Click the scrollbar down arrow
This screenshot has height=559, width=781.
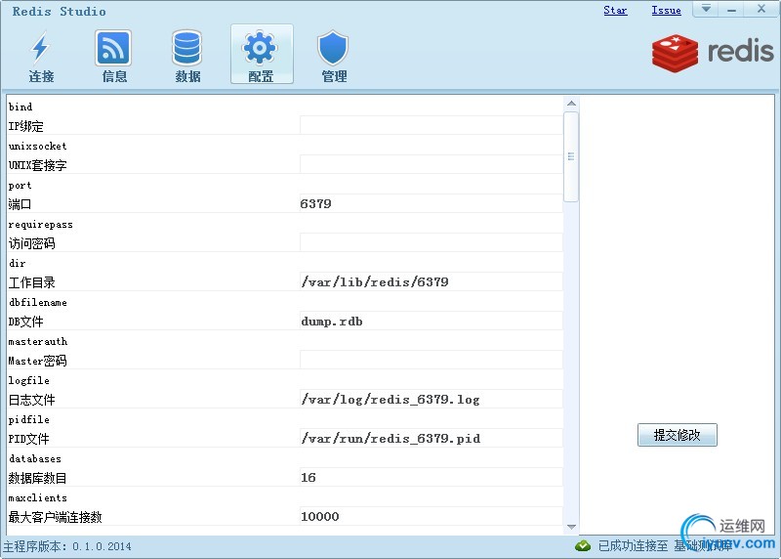click(571, 527)
